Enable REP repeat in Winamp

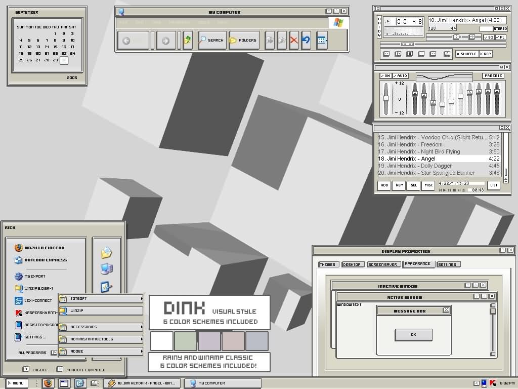pyautogui.click(x=486, y=54)
